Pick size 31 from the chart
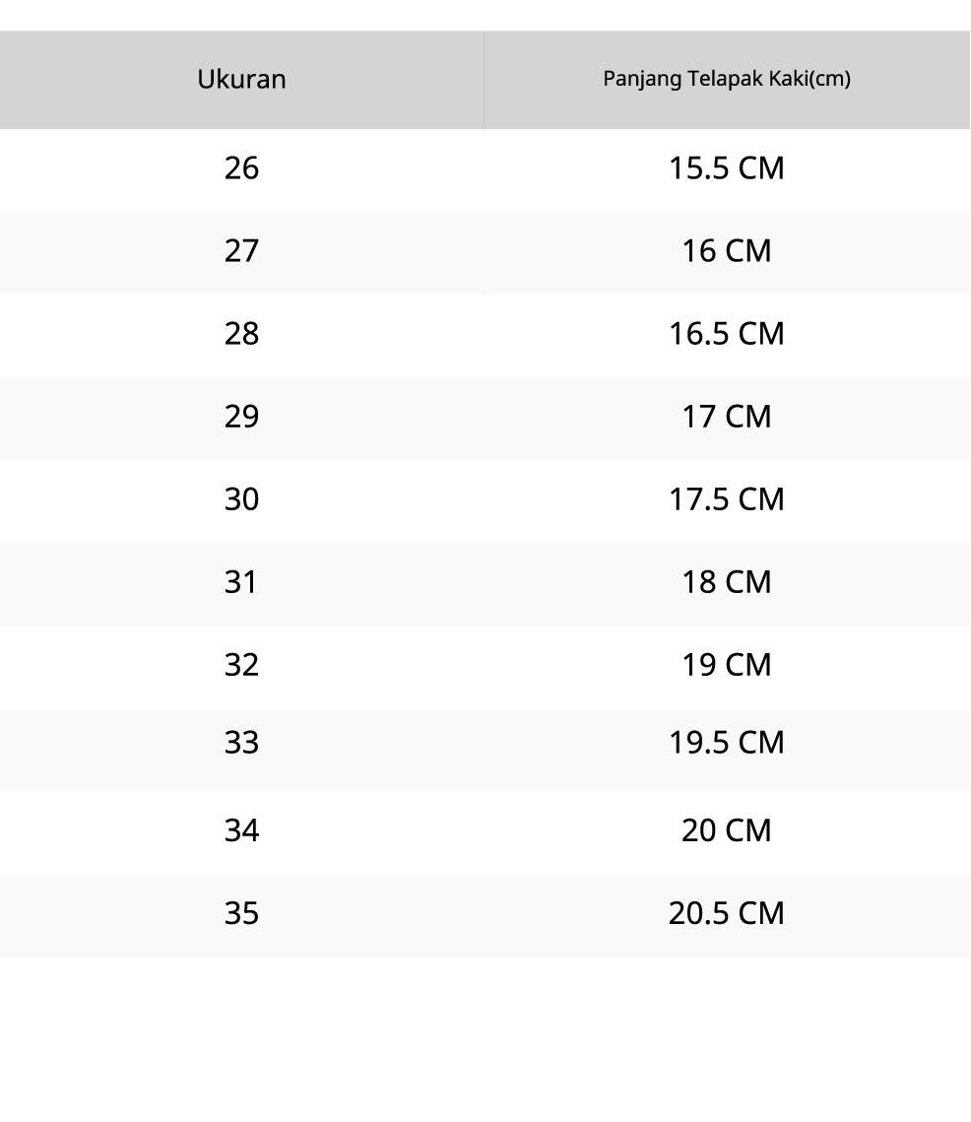 (241, 582)
